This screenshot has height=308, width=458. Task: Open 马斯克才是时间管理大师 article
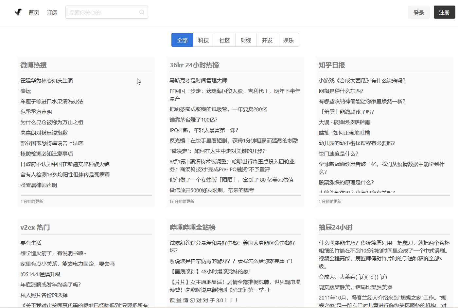(199, 81)
